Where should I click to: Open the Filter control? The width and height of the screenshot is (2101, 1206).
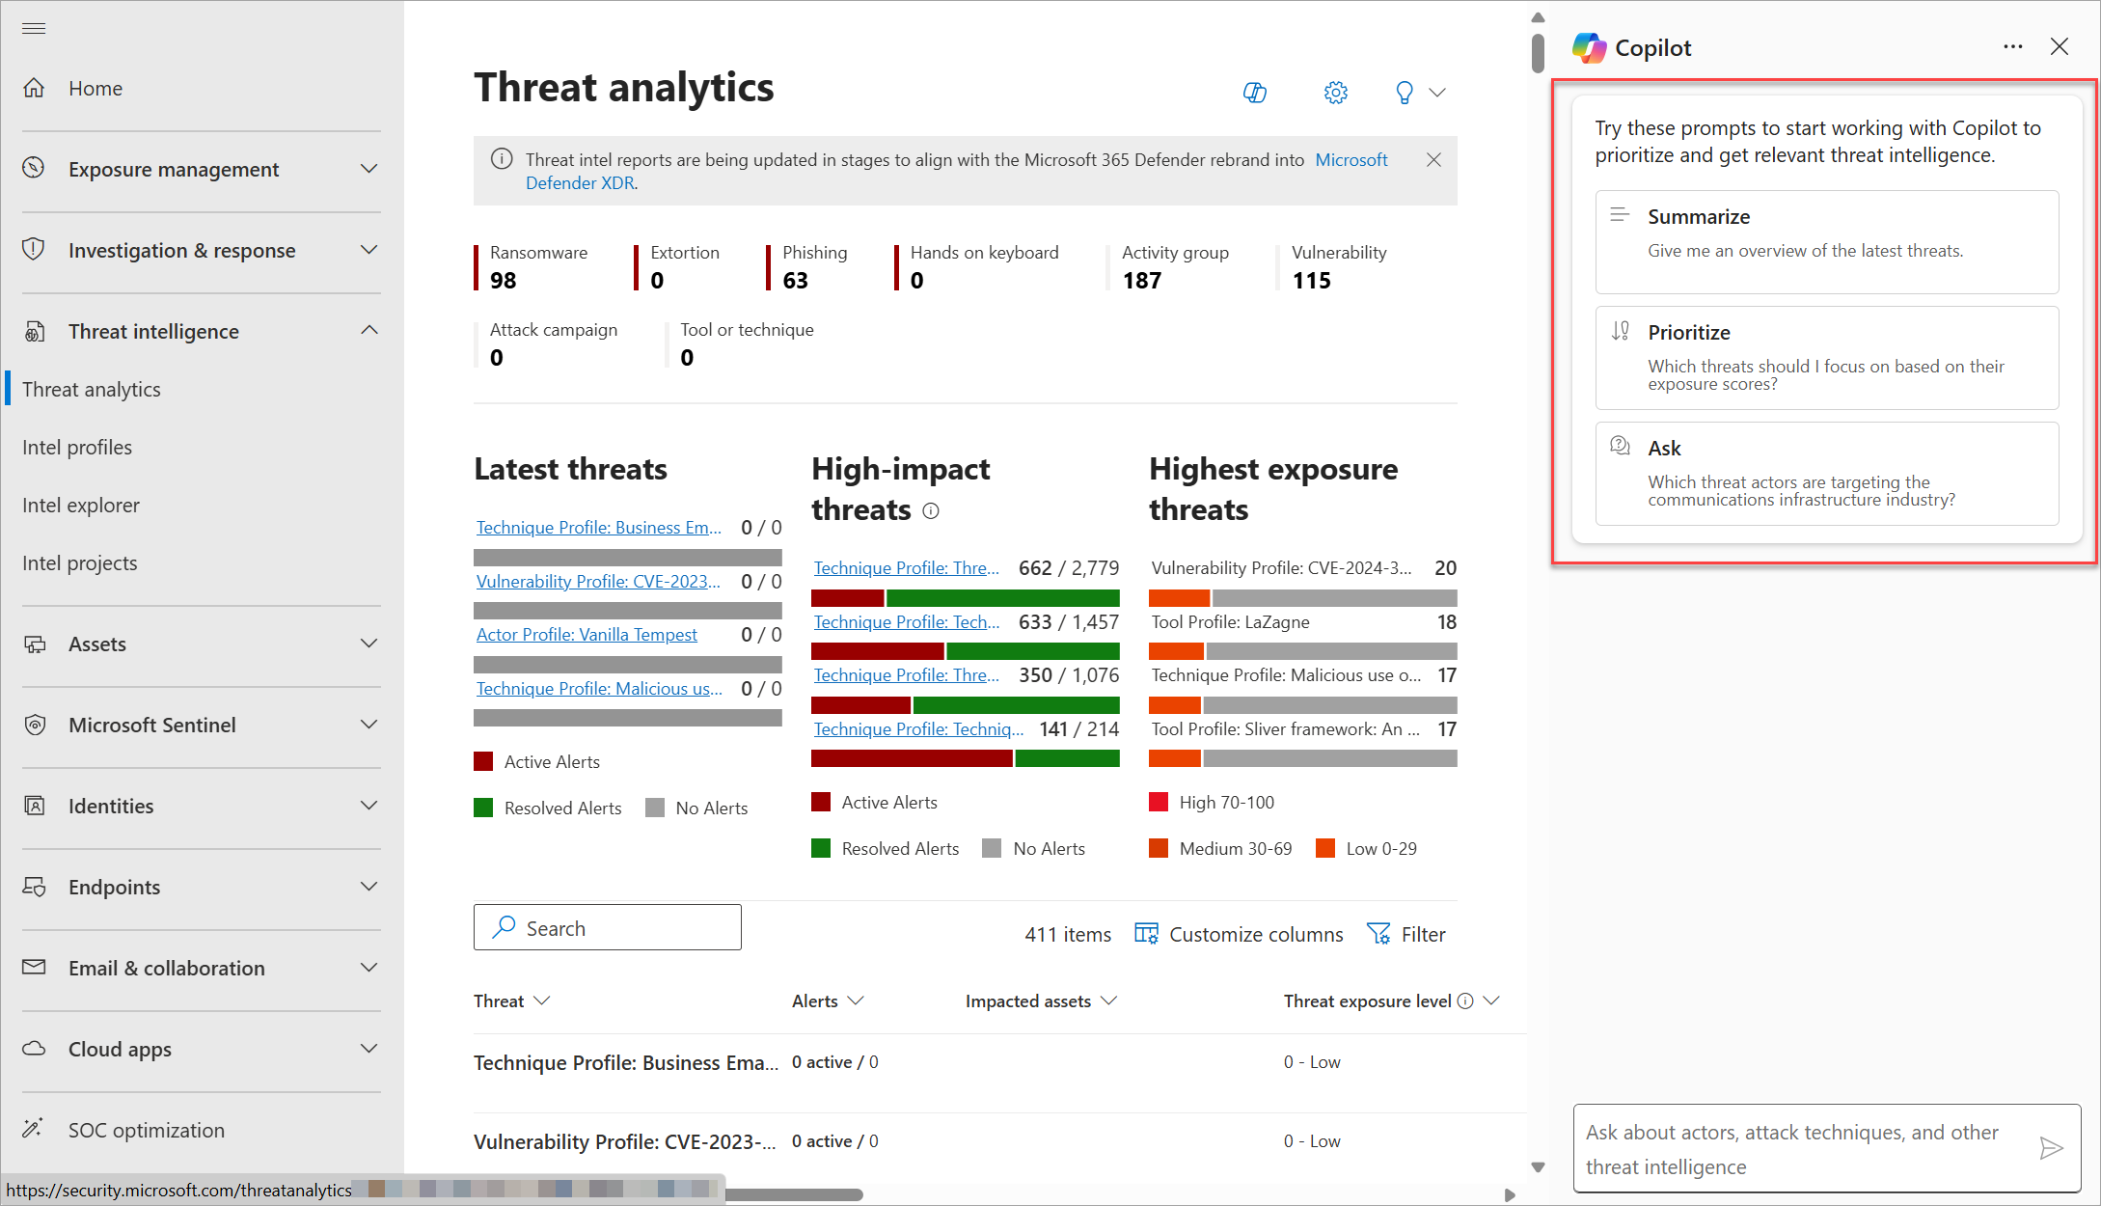tap(1406, 934)
